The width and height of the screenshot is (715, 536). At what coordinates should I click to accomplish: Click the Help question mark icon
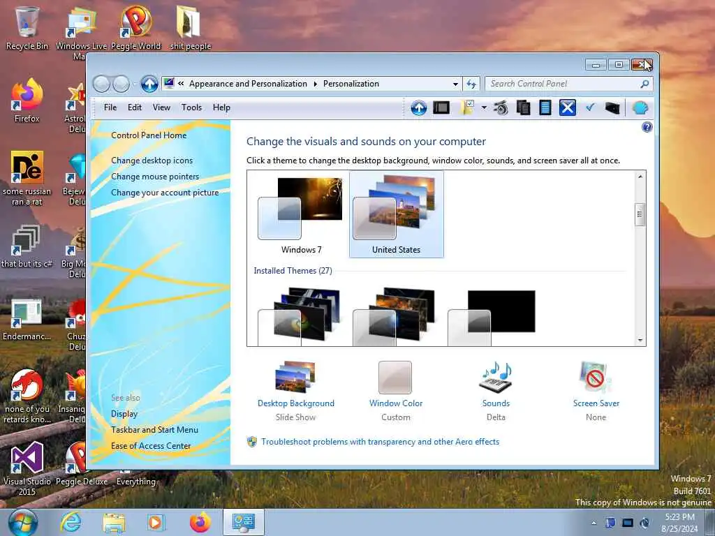pos(647,127)
